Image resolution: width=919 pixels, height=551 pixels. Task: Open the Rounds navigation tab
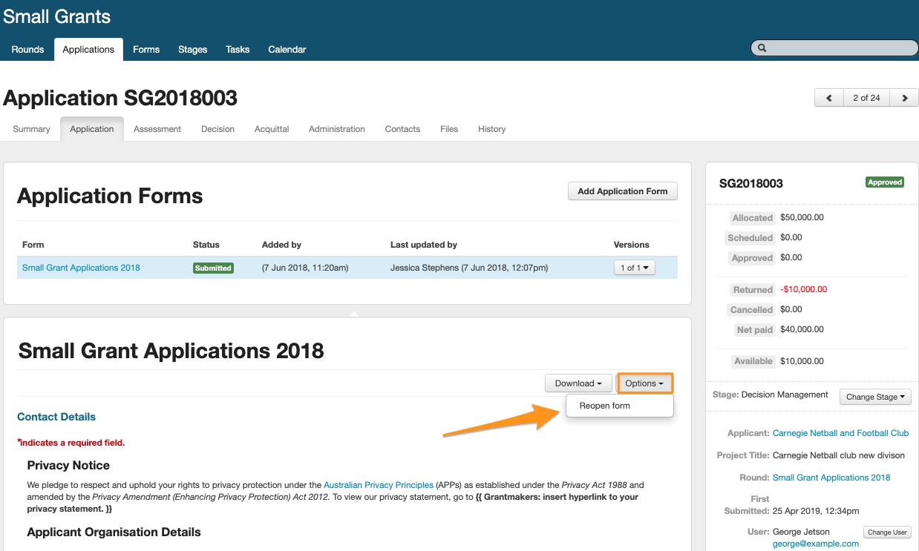pyautogui.click(x=27, y=50)
